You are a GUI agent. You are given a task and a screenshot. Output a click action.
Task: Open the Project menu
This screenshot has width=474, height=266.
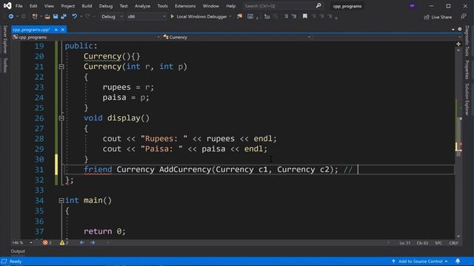pyautogui.click(x=67, y=6)
